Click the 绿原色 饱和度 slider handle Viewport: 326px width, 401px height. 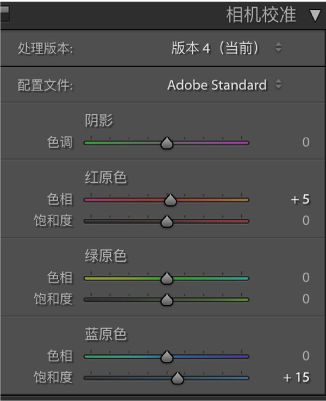[167, 299]
